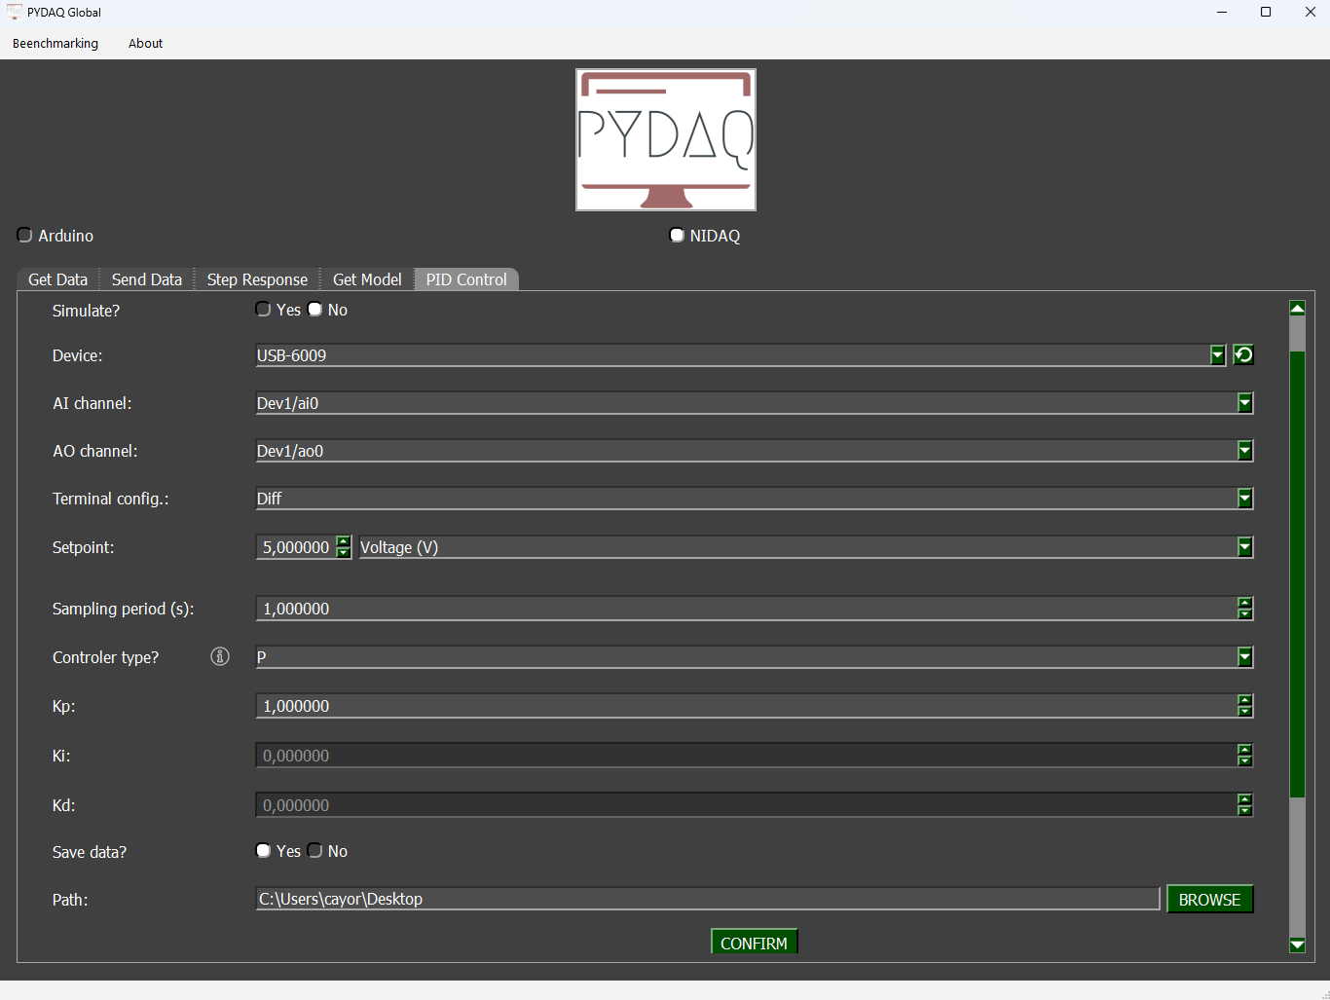Decrease Sampling period using stepper down arrow
This screenshot has width=1330, height=1000.
(1244, 614)
